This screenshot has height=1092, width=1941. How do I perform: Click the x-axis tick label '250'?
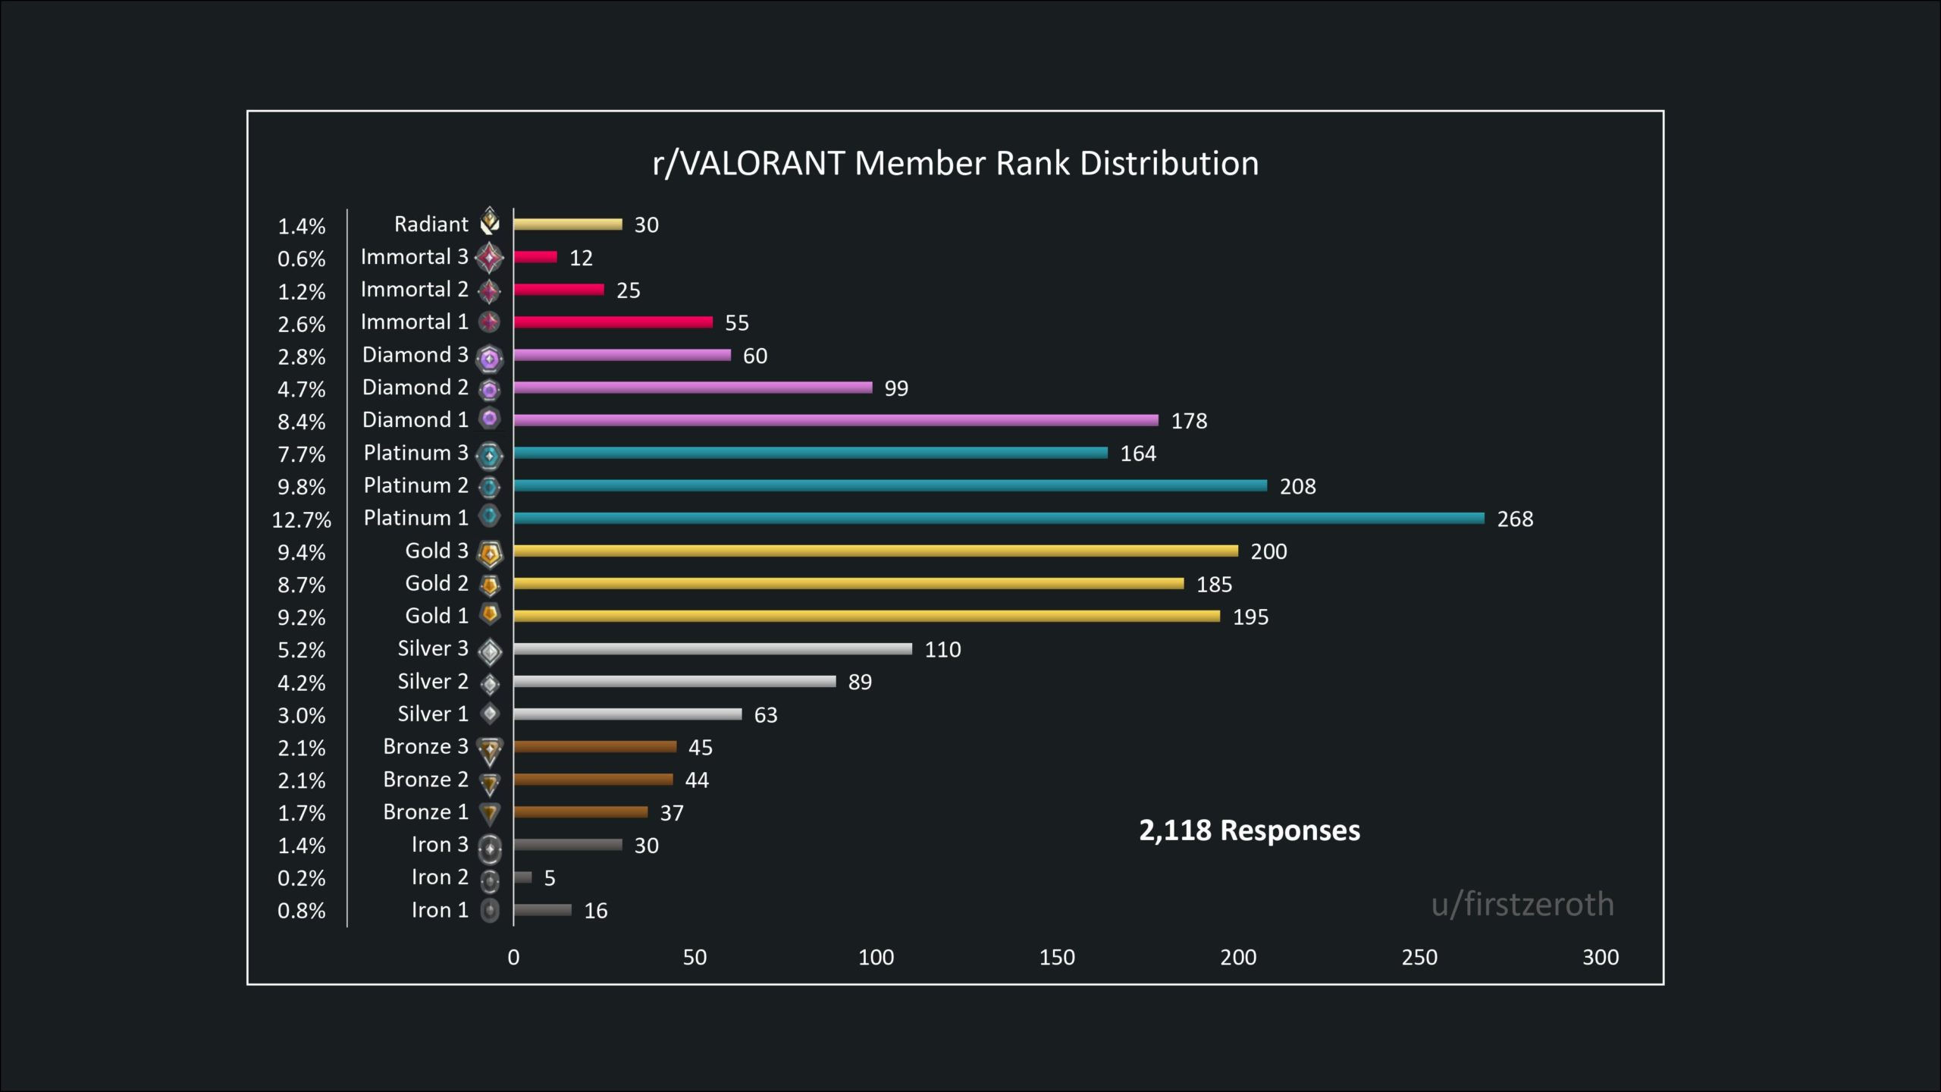click(1419, 958)
